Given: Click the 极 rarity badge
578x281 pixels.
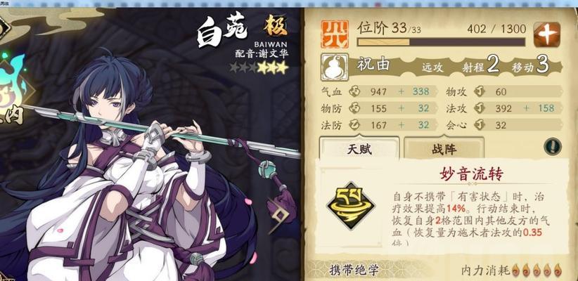Looking at the screenshot, I should tap(276, 27).
